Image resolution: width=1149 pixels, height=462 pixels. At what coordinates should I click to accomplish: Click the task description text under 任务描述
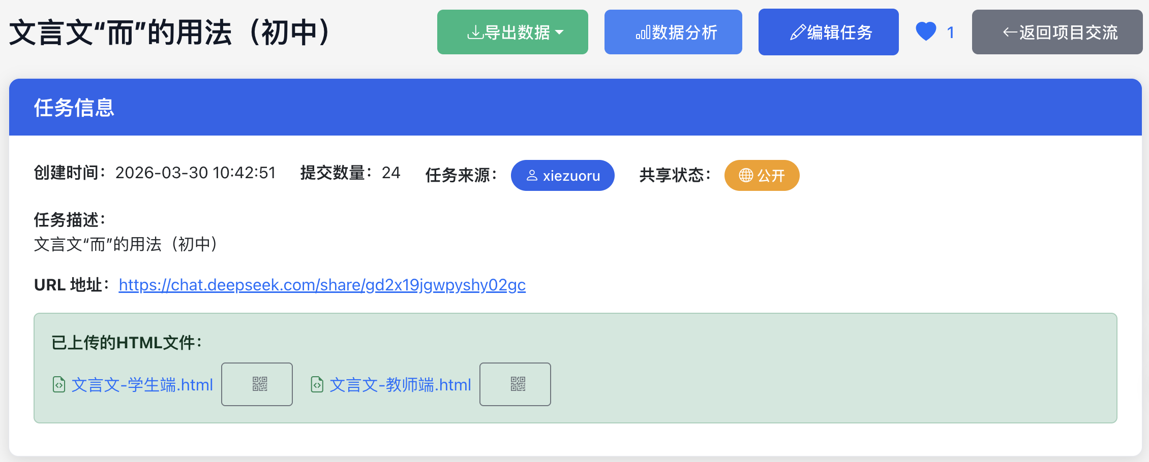[x=127, y=244]
